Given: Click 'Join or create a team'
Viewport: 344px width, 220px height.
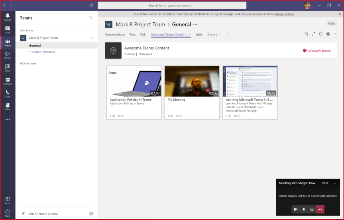Looking at the screenshot, I should click(x=43, y=214).
